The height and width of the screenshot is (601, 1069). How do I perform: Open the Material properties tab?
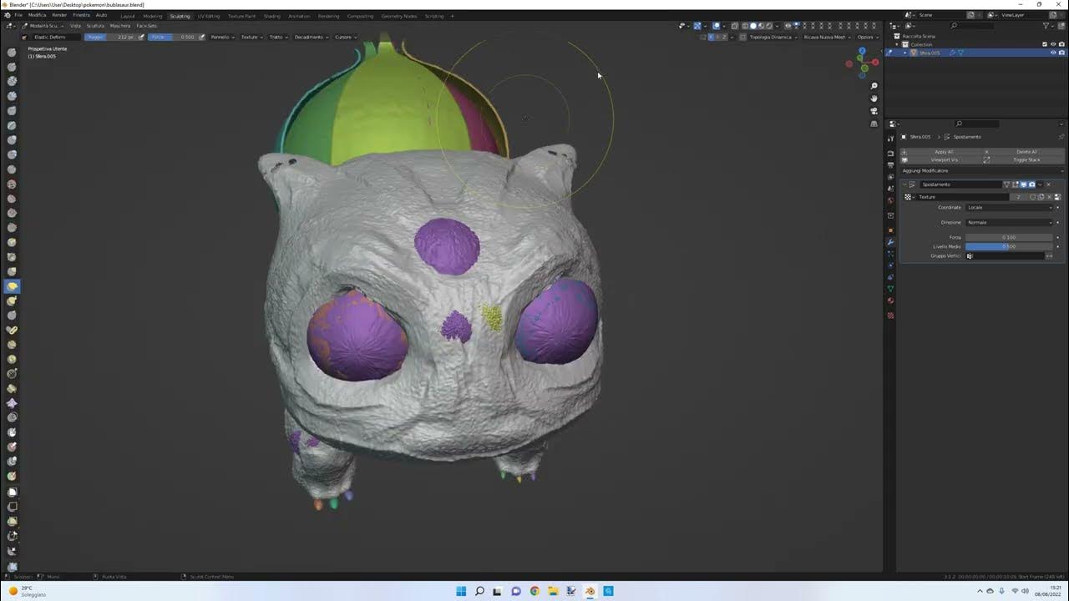[x=891, y=300]
